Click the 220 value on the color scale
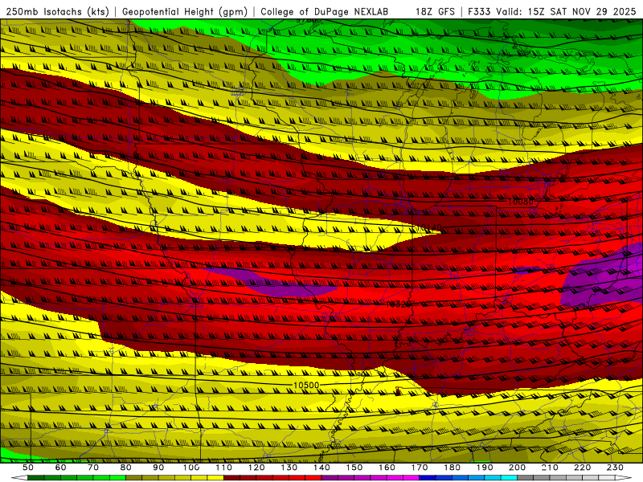The width and height of the screenshot is (643, 482). (582, 468)
